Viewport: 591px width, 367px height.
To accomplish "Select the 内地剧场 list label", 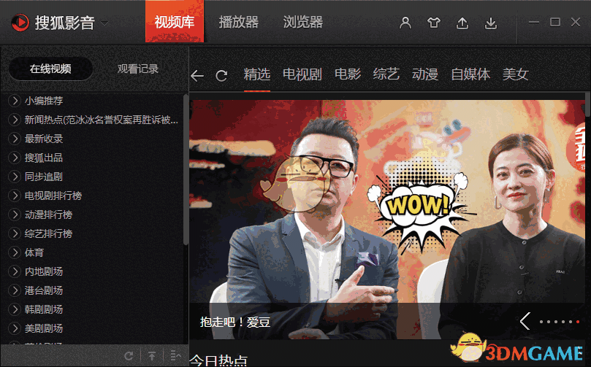I will point(44,271).
